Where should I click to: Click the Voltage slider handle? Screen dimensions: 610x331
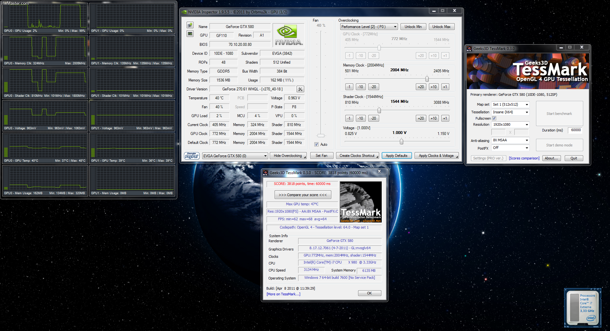[x=401, y=141]
